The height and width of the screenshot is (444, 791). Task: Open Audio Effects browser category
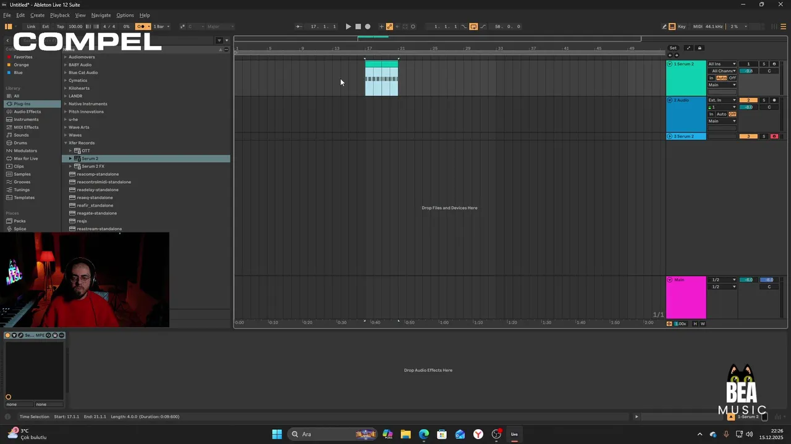pos(27,112)
